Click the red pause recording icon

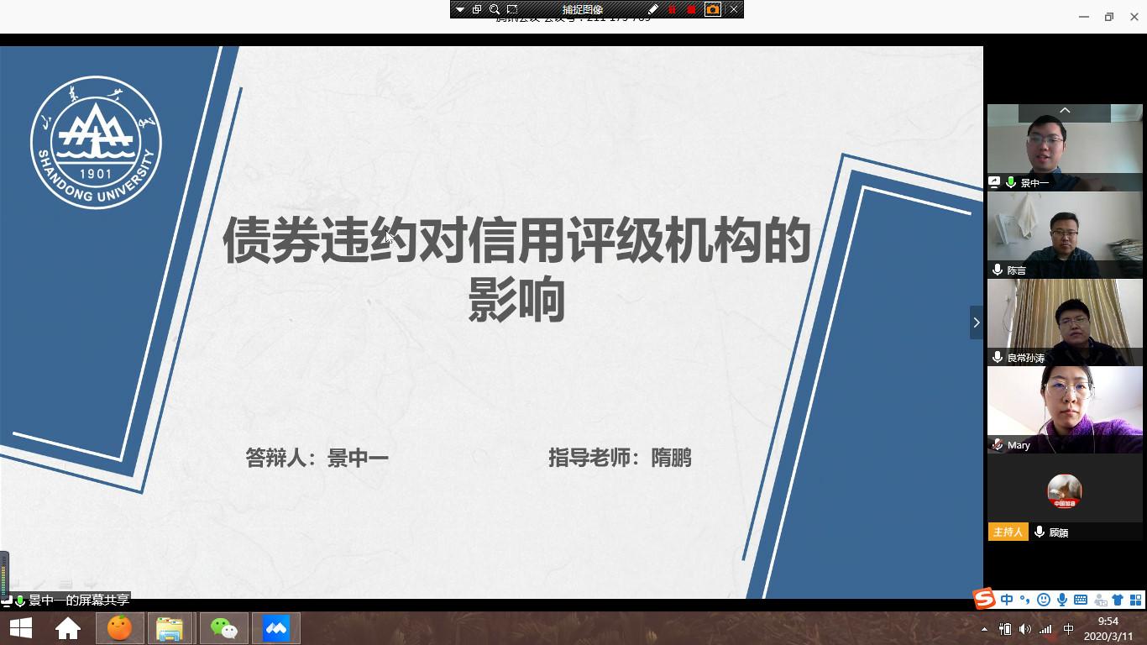click(x=672, y=9)
